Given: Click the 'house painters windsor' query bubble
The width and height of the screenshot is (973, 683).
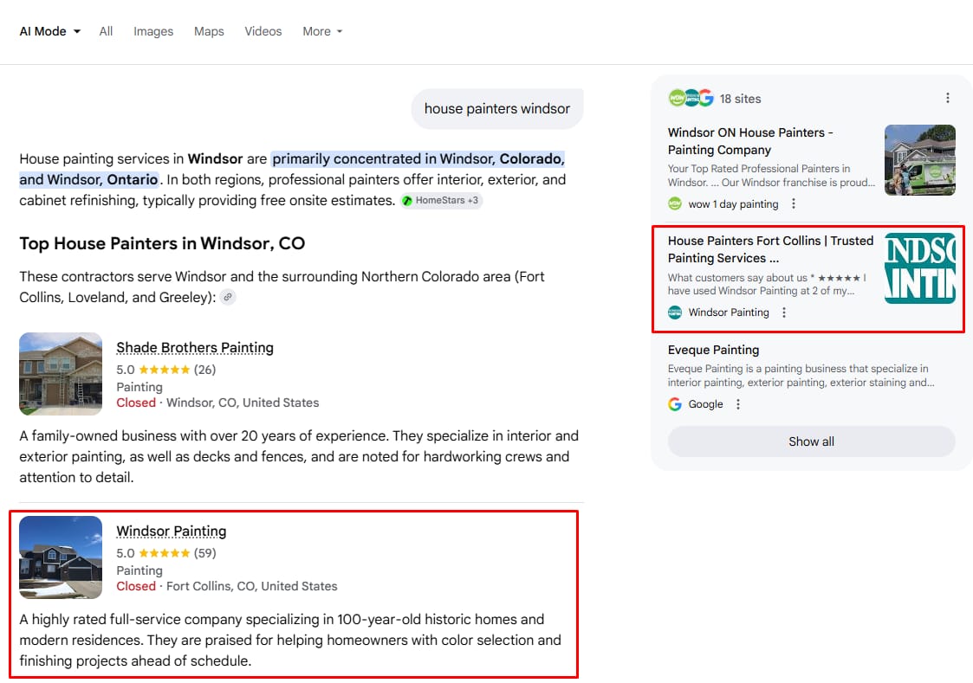Looking at the screenshot, I should click(497, 109).
